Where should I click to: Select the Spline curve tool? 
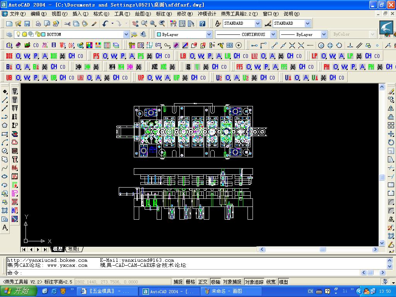[x=5, y=168]
